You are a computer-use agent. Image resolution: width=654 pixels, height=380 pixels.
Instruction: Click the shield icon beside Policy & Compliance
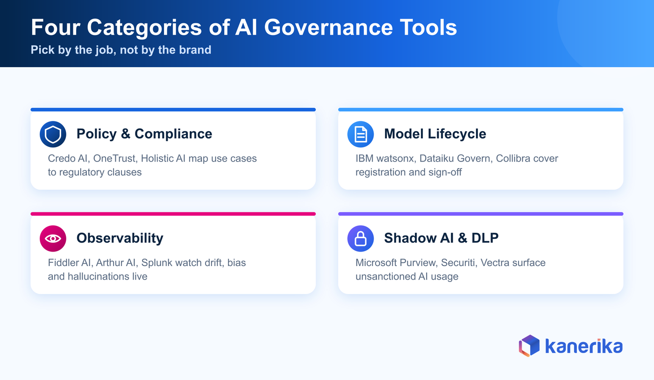(x=53, y=134)
